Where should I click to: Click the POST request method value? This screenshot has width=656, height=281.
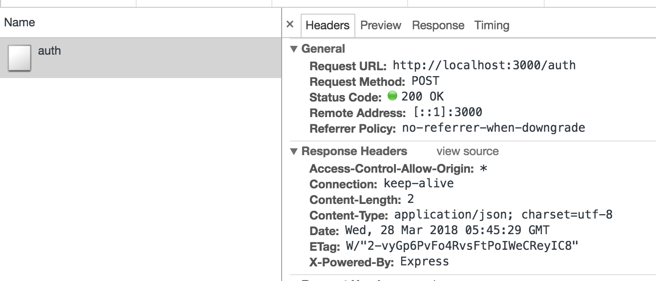425,81
